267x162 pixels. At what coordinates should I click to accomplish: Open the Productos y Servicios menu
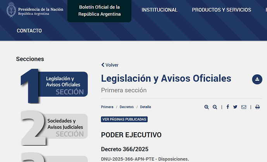pos(221,10)
